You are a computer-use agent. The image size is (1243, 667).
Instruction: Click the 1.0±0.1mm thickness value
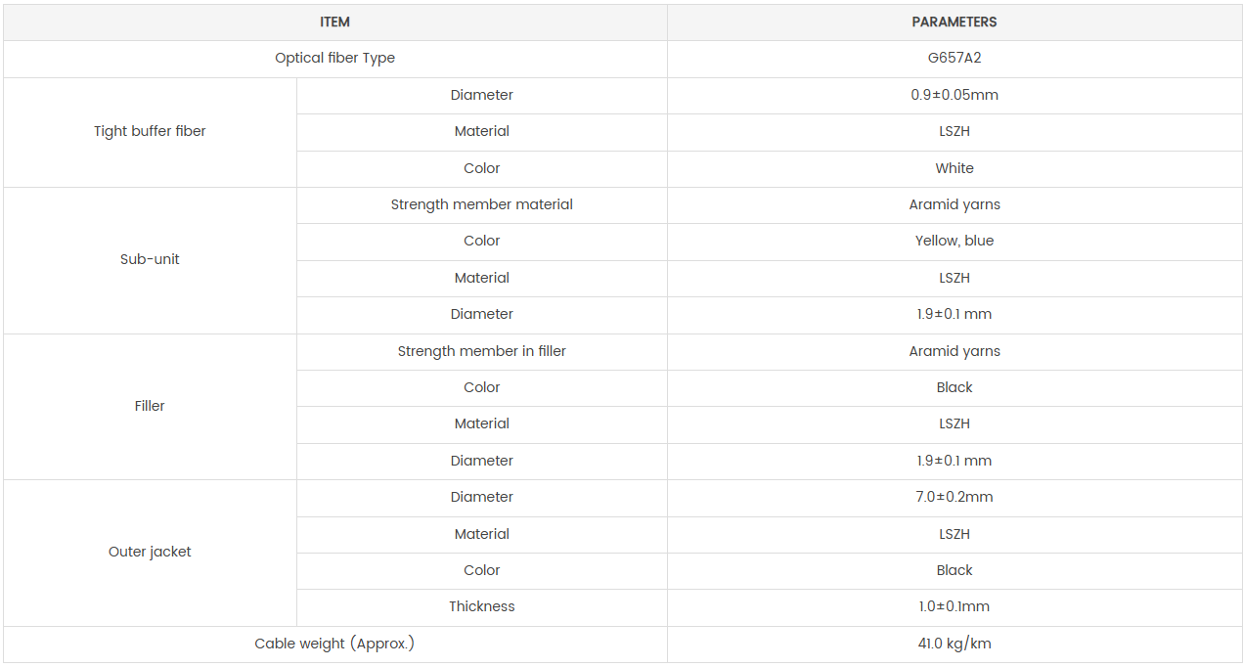954,606
